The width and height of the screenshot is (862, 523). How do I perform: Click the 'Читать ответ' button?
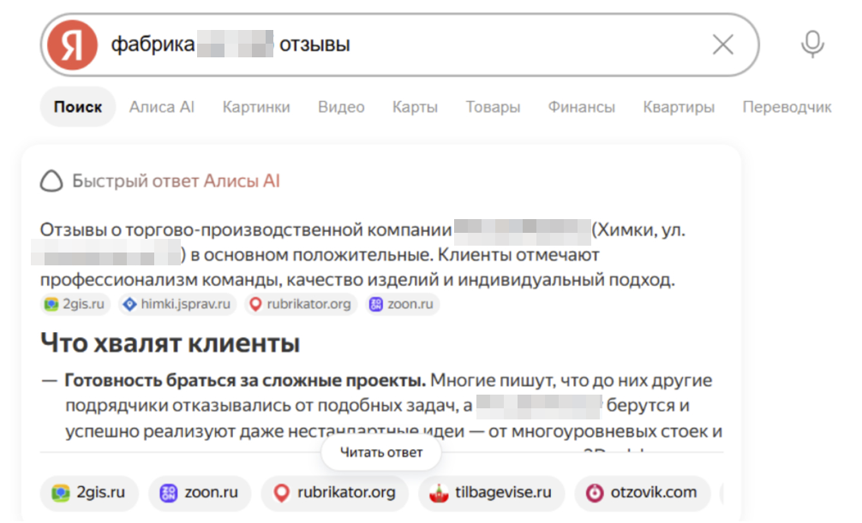[381, 453]
